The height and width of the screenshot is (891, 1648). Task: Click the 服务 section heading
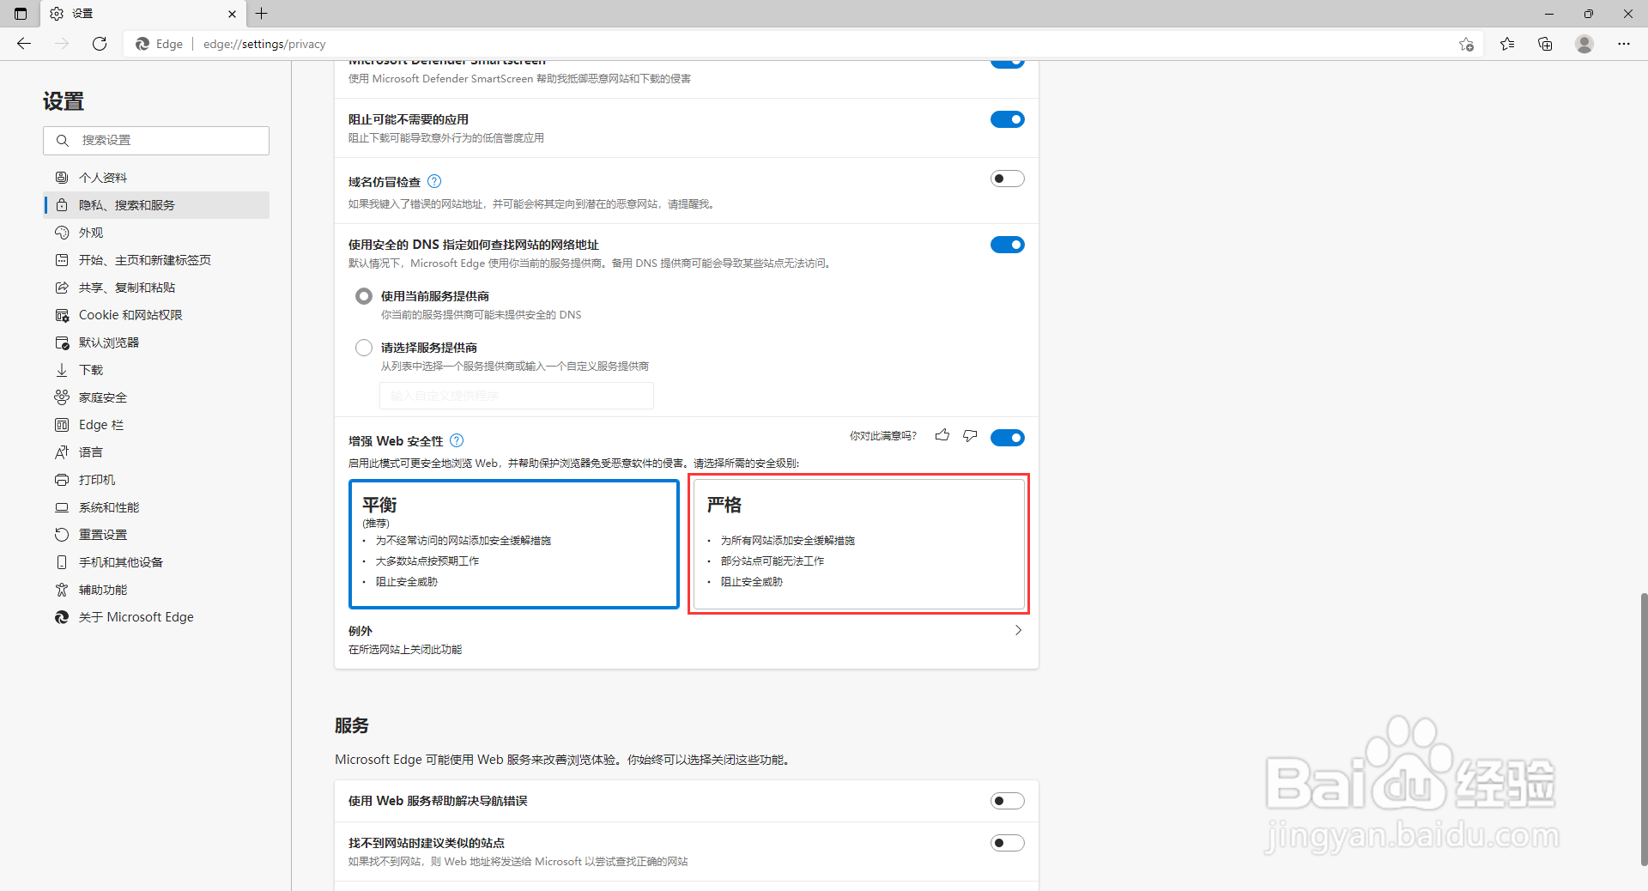[x=352, y=725]
